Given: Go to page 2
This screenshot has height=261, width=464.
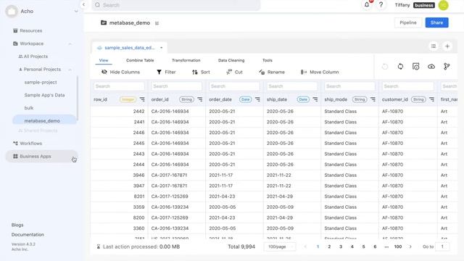Looking at the screenshot, I should point(329,246).
